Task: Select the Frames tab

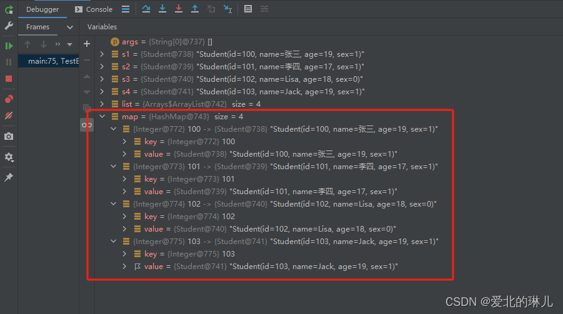Action: [37, 27]
